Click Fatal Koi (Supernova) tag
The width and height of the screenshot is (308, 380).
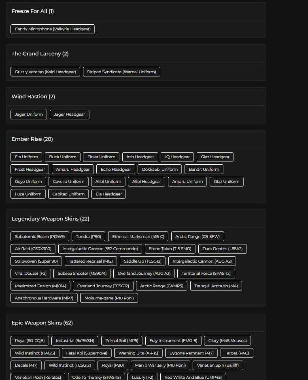(87, 353)
